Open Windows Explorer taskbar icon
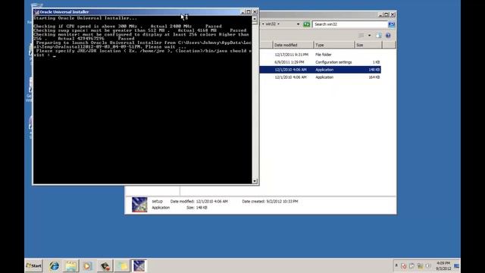This screenshot has height=273, width=485. pyautogui.click(x=70, y=266)
